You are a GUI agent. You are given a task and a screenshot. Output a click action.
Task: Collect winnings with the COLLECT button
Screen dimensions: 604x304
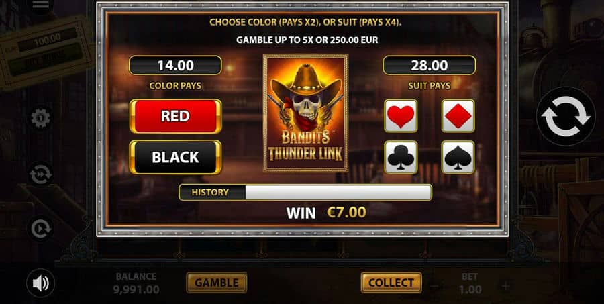click(x=391, y=283)
